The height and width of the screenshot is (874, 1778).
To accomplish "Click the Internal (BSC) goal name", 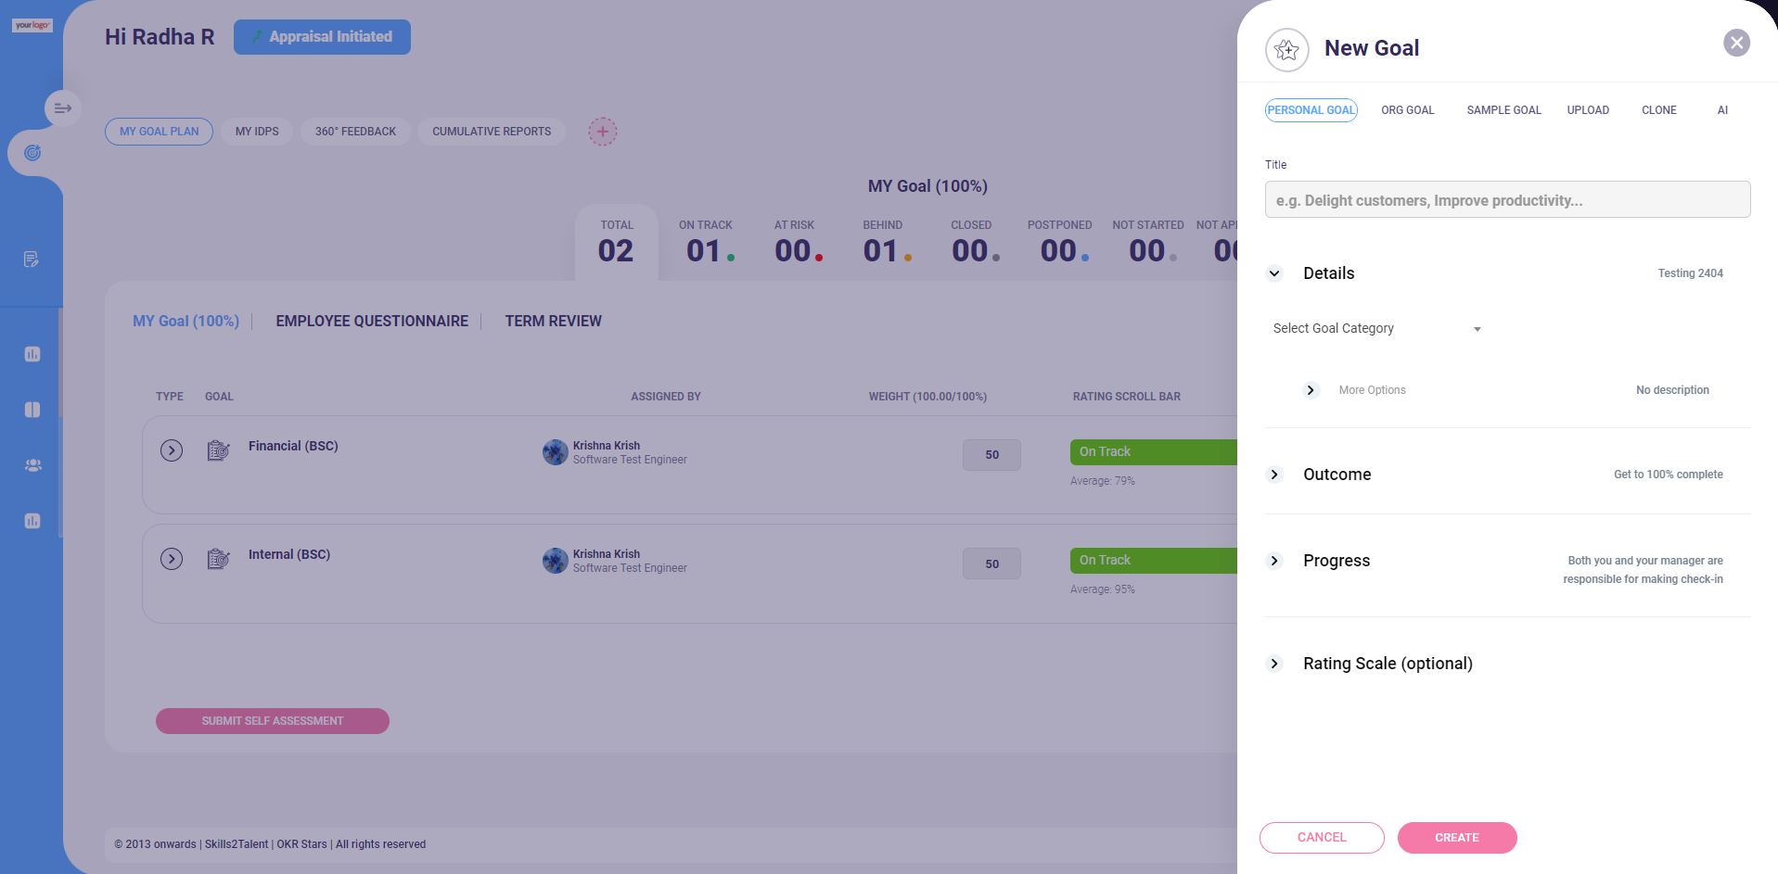I will click(x=289, y=554).
